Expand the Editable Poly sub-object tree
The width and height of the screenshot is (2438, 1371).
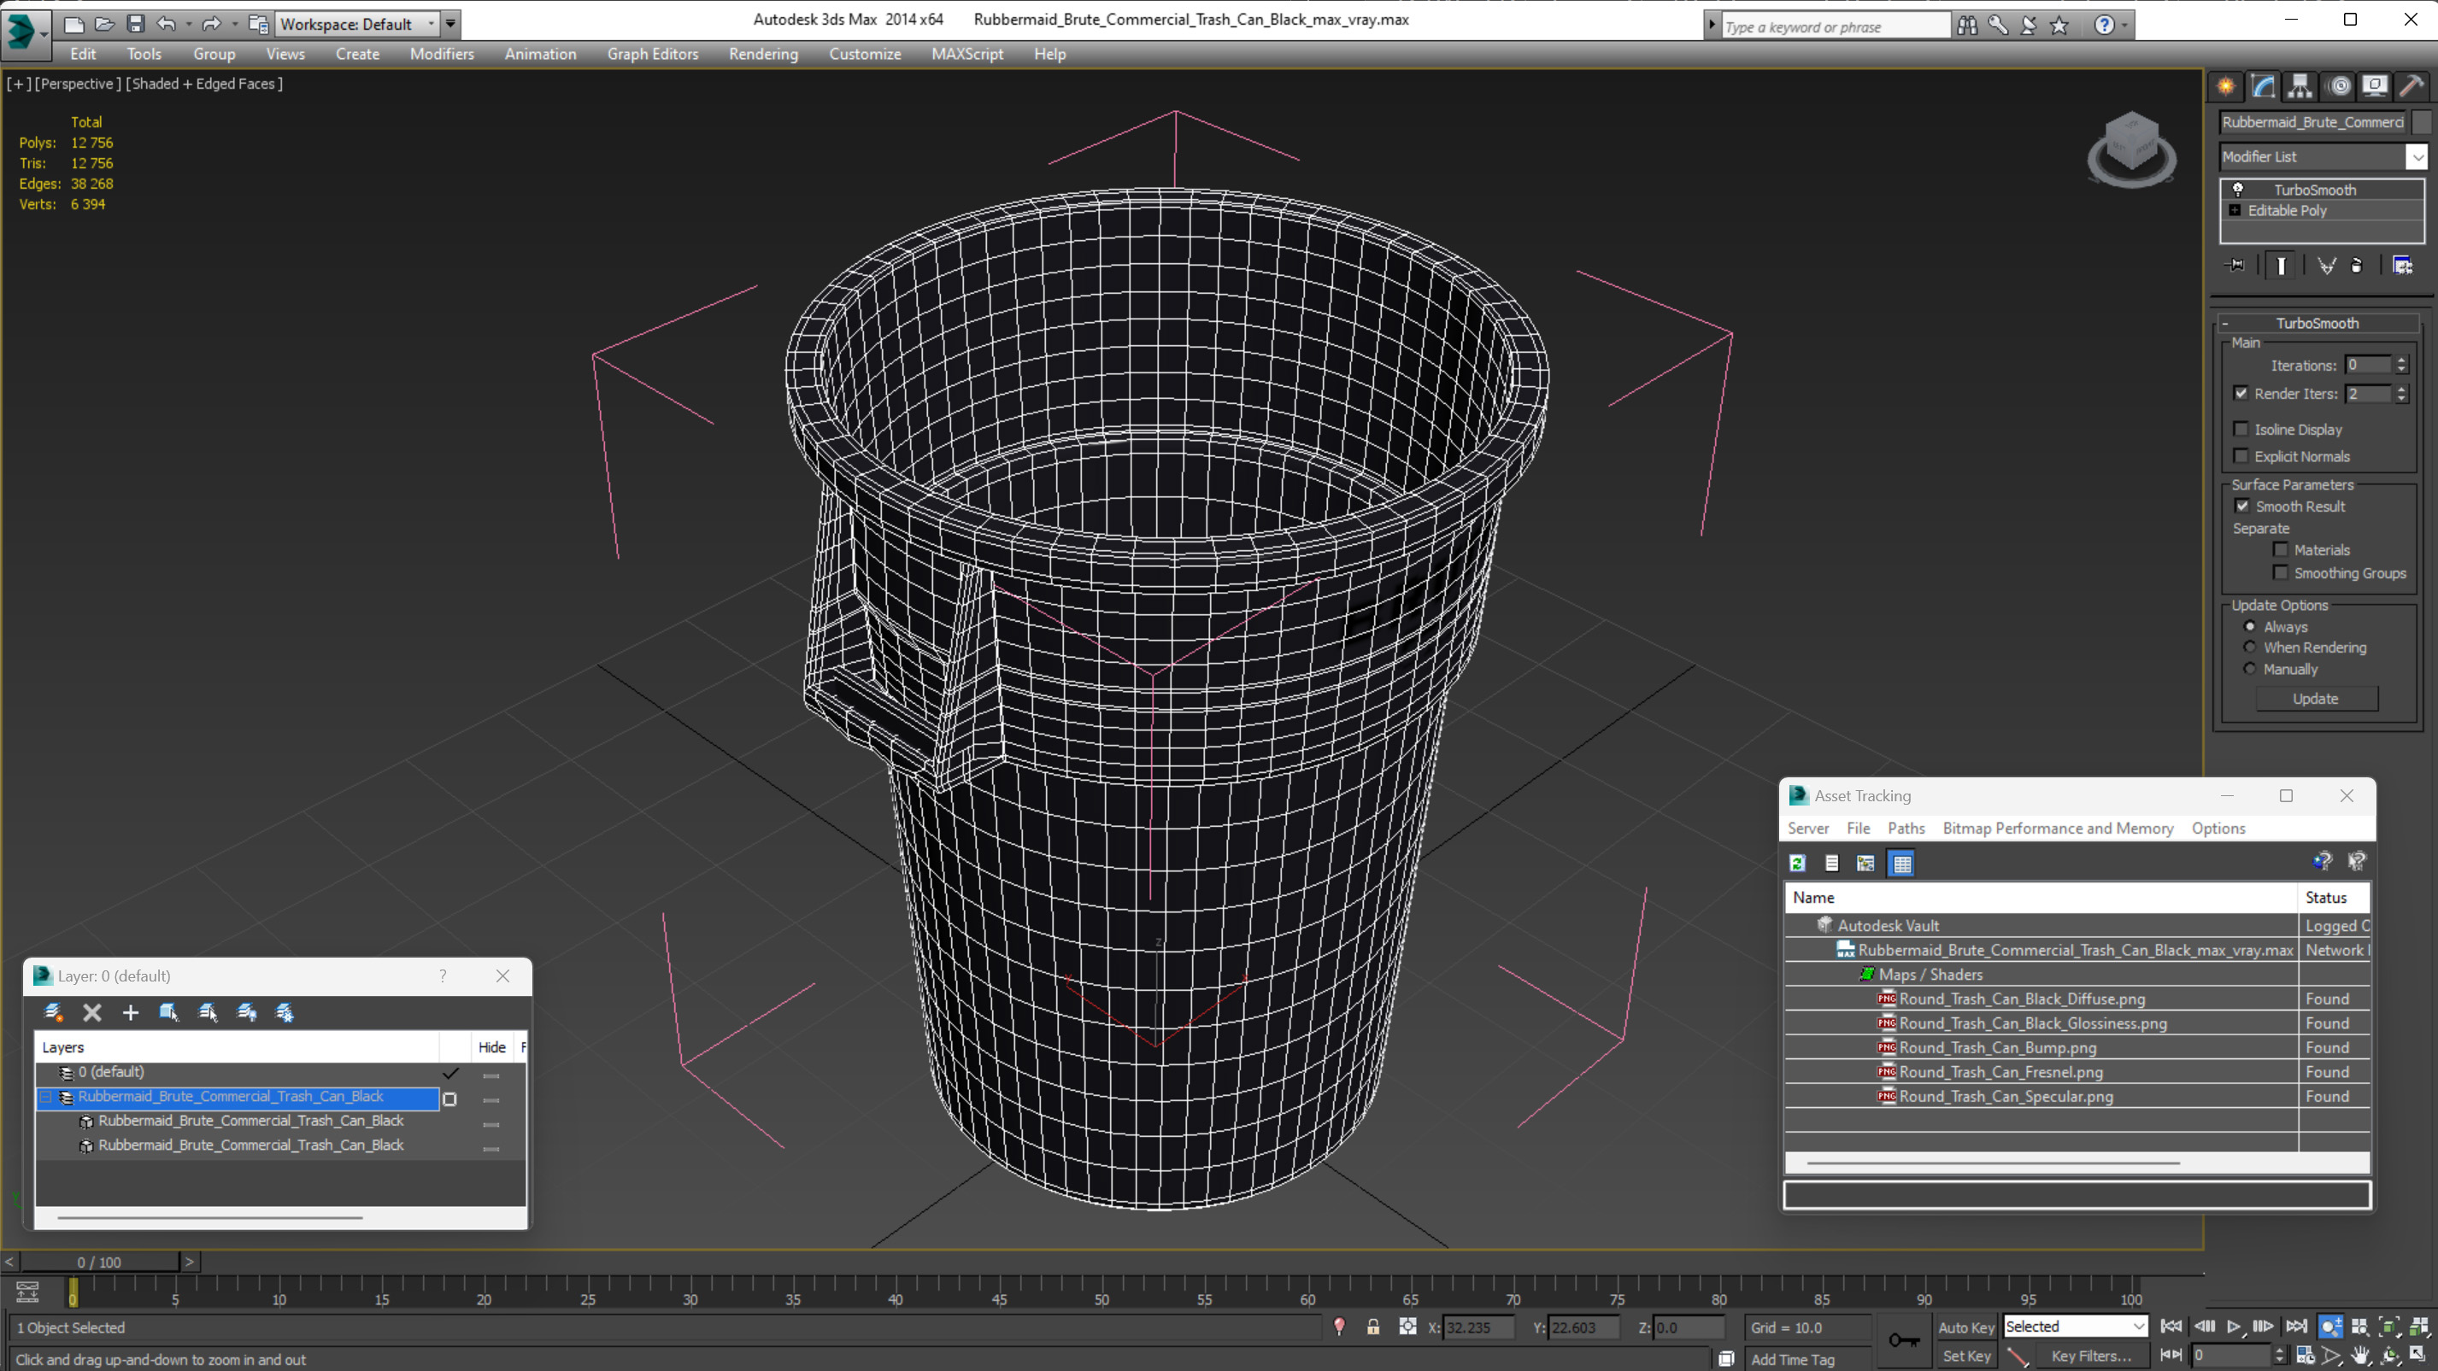coord(2235,210)
